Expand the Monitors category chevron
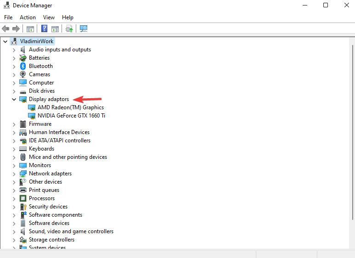The image size is (355, 258). [14, 165]
